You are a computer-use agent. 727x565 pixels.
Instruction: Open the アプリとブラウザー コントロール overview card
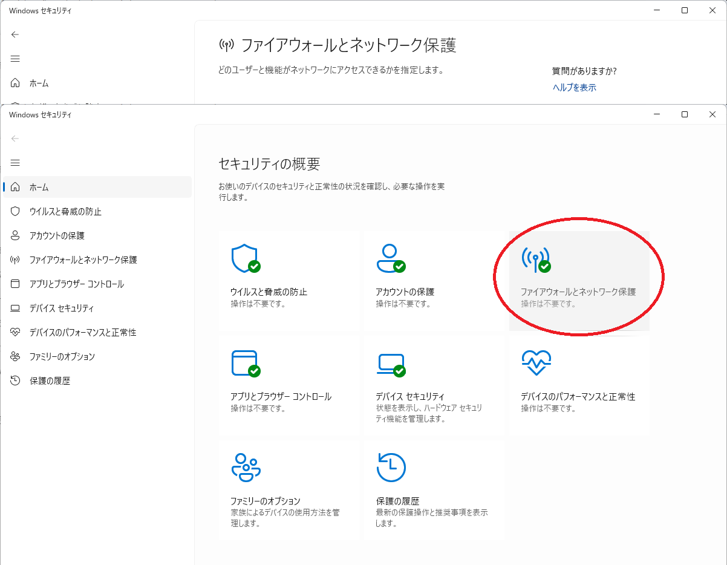(x=289, y=387)
